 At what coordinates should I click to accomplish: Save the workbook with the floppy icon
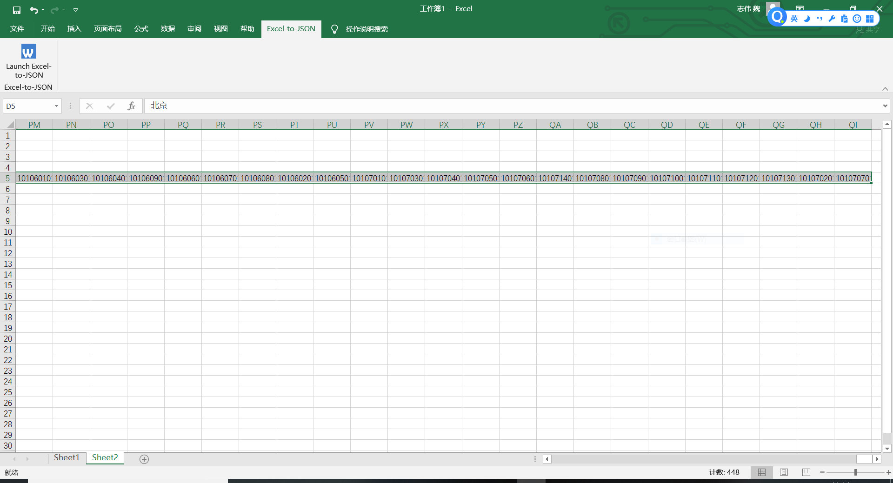pyautogui.click(x=17, y=10)
